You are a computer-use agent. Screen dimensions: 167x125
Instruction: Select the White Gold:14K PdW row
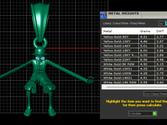point(134,82)
